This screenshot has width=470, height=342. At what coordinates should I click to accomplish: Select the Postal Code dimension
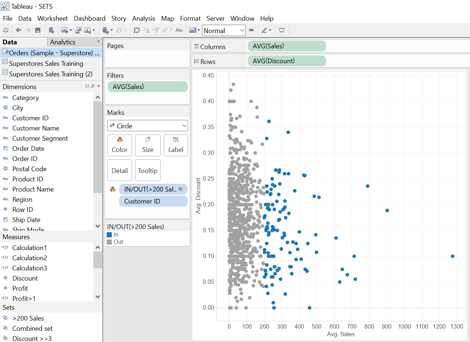pos(29,169)
